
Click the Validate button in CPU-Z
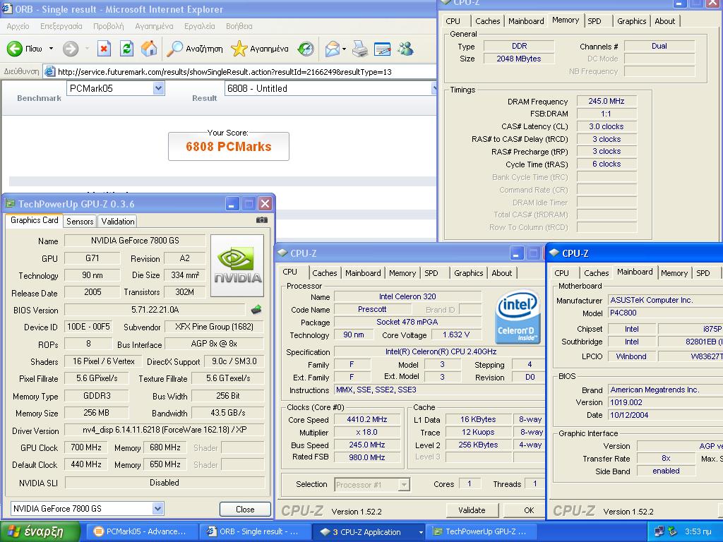472,510
